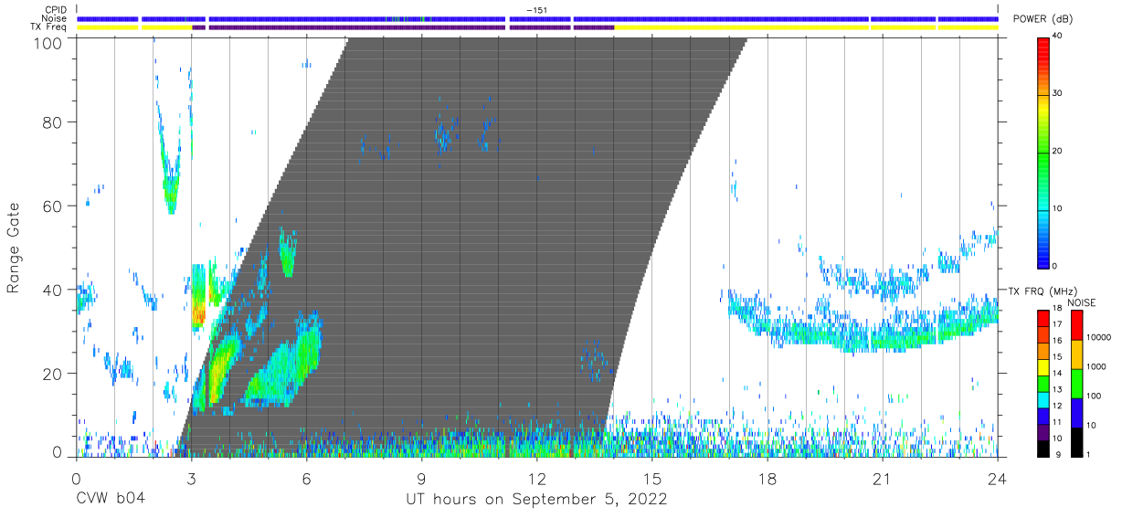Click the "Range Gate" axis title
The height and width of the screenshot is (518, 1122).
coord(14,248)
